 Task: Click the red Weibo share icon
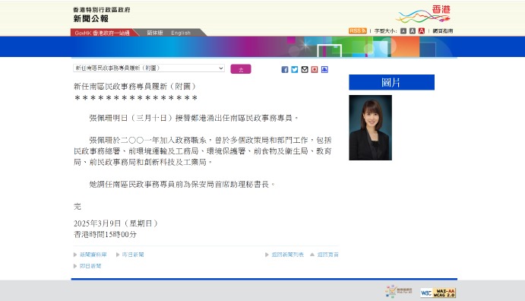coord(315,69)
